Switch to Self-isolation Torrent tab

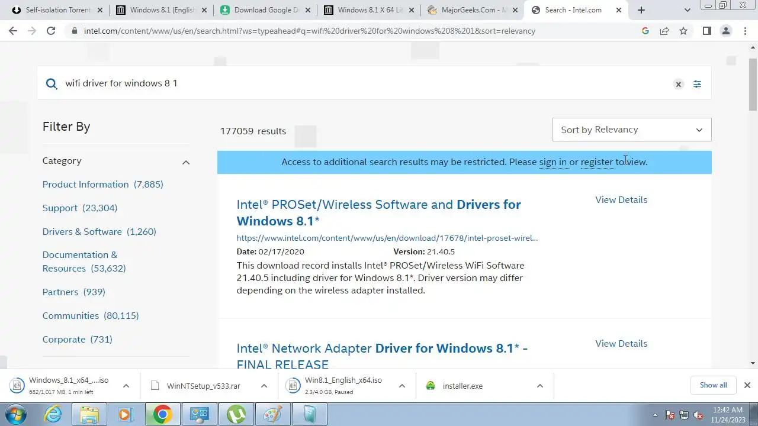[x=58, y=10]
